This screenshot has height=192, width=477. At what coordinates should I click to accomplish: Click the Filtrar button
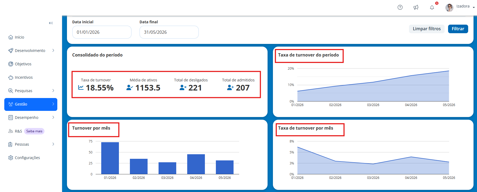point(458,29)
